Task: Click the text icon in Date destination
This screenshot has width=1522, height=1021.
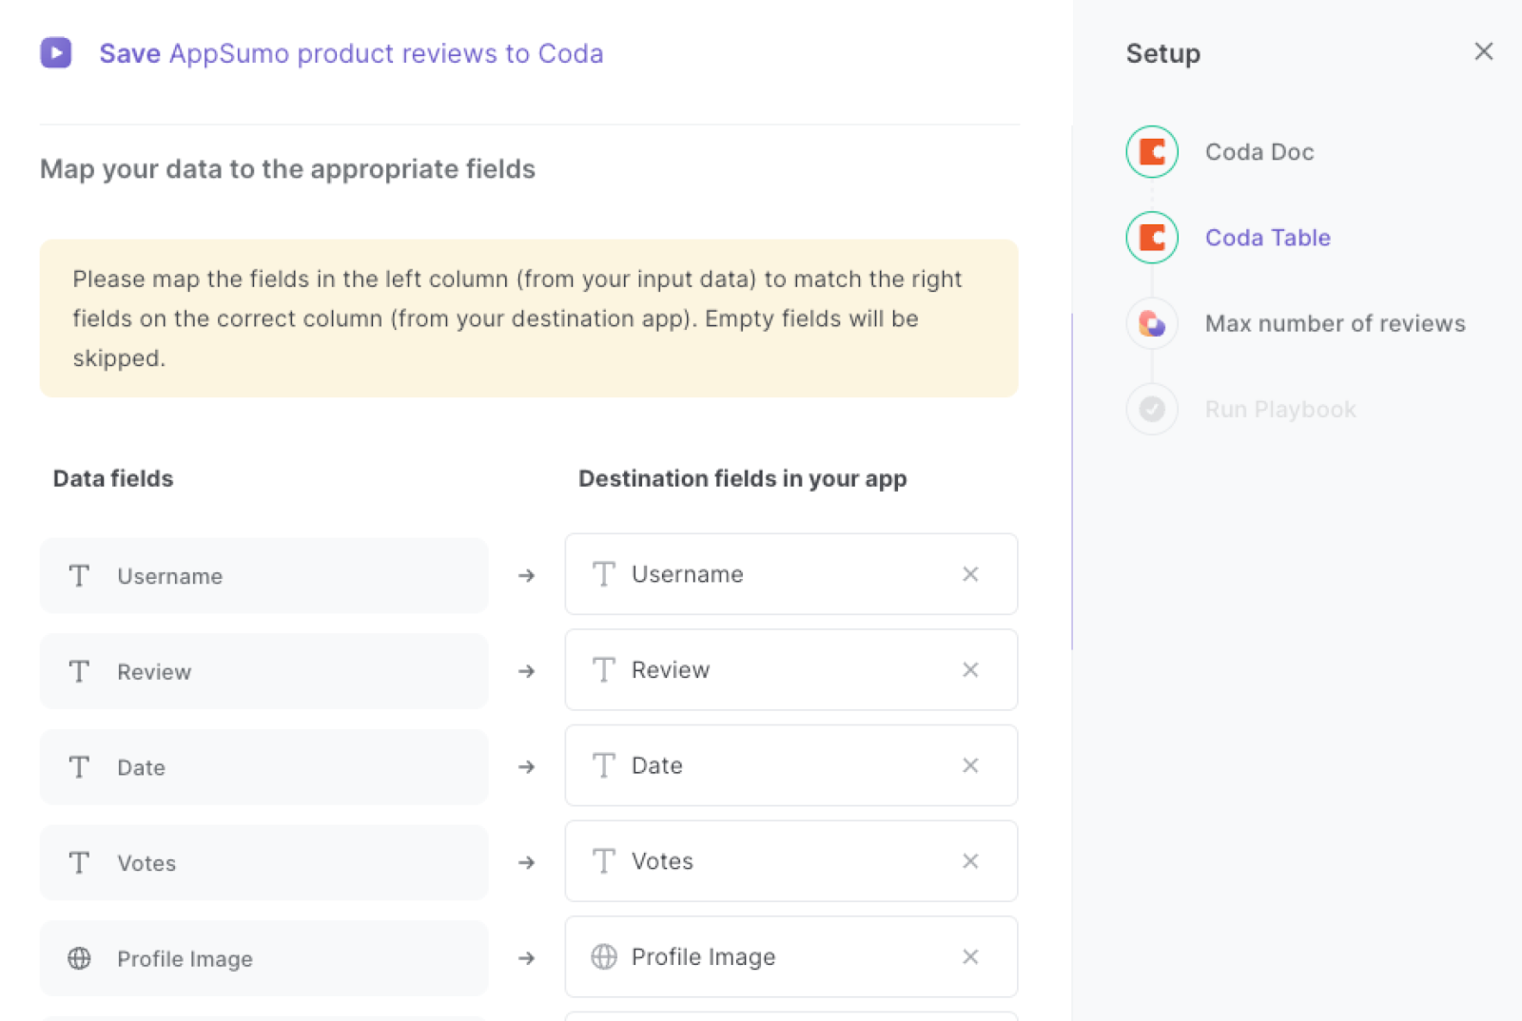Action: coord(603,765)
